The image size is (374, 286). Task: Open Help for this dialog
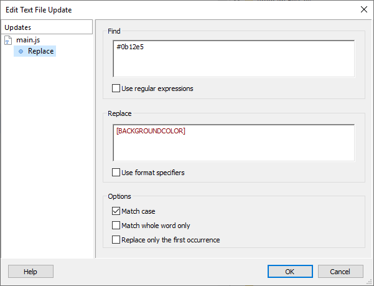[x=30, y=272]
